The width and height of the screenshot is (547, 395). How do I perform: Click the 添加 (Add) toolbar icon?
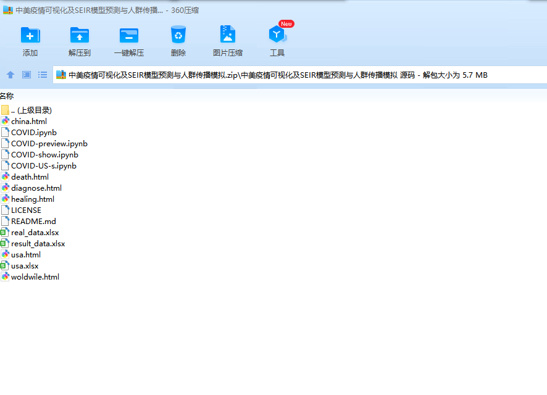click(x=30, y=35)
